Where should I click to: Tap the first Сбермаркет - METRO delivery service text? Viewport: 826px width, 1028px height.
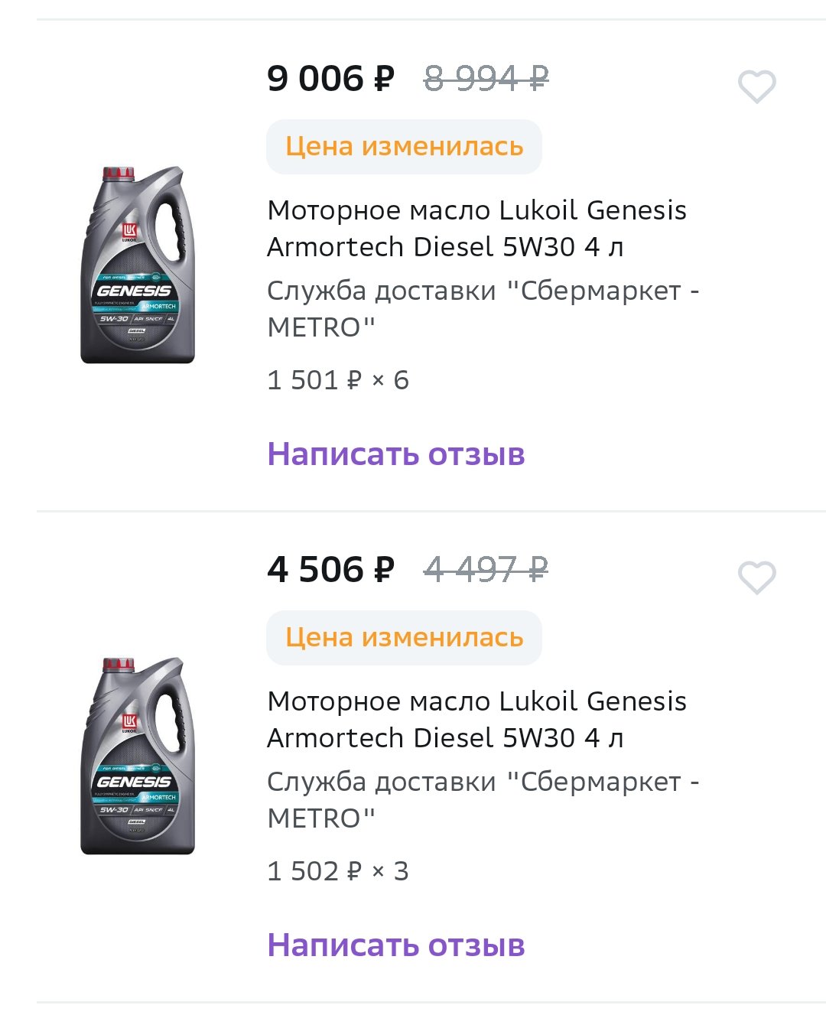point(483,309)
